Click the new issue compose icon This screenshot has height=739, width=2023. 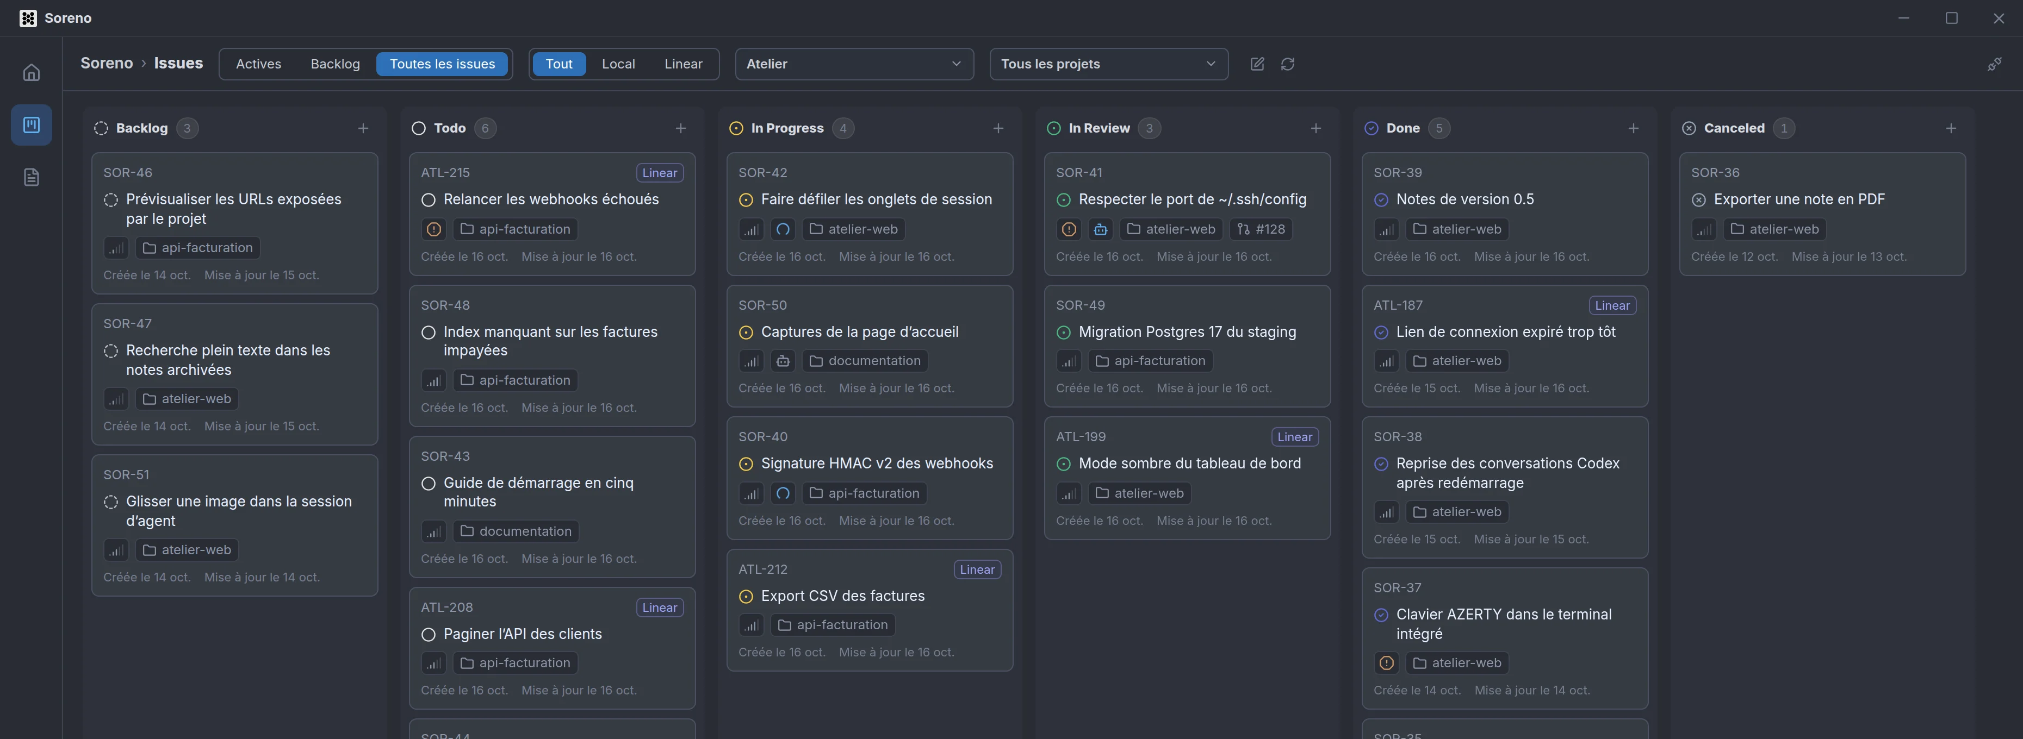[x=1257, y=64]
